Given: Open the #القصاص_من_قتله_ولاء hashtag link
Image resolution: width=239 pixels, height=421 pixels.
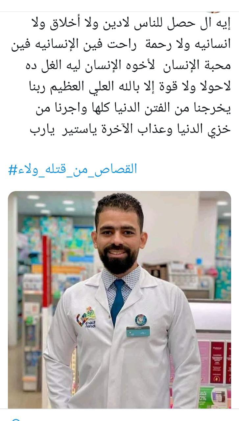Looking at the screenshot, I should [x=72, y=169].
